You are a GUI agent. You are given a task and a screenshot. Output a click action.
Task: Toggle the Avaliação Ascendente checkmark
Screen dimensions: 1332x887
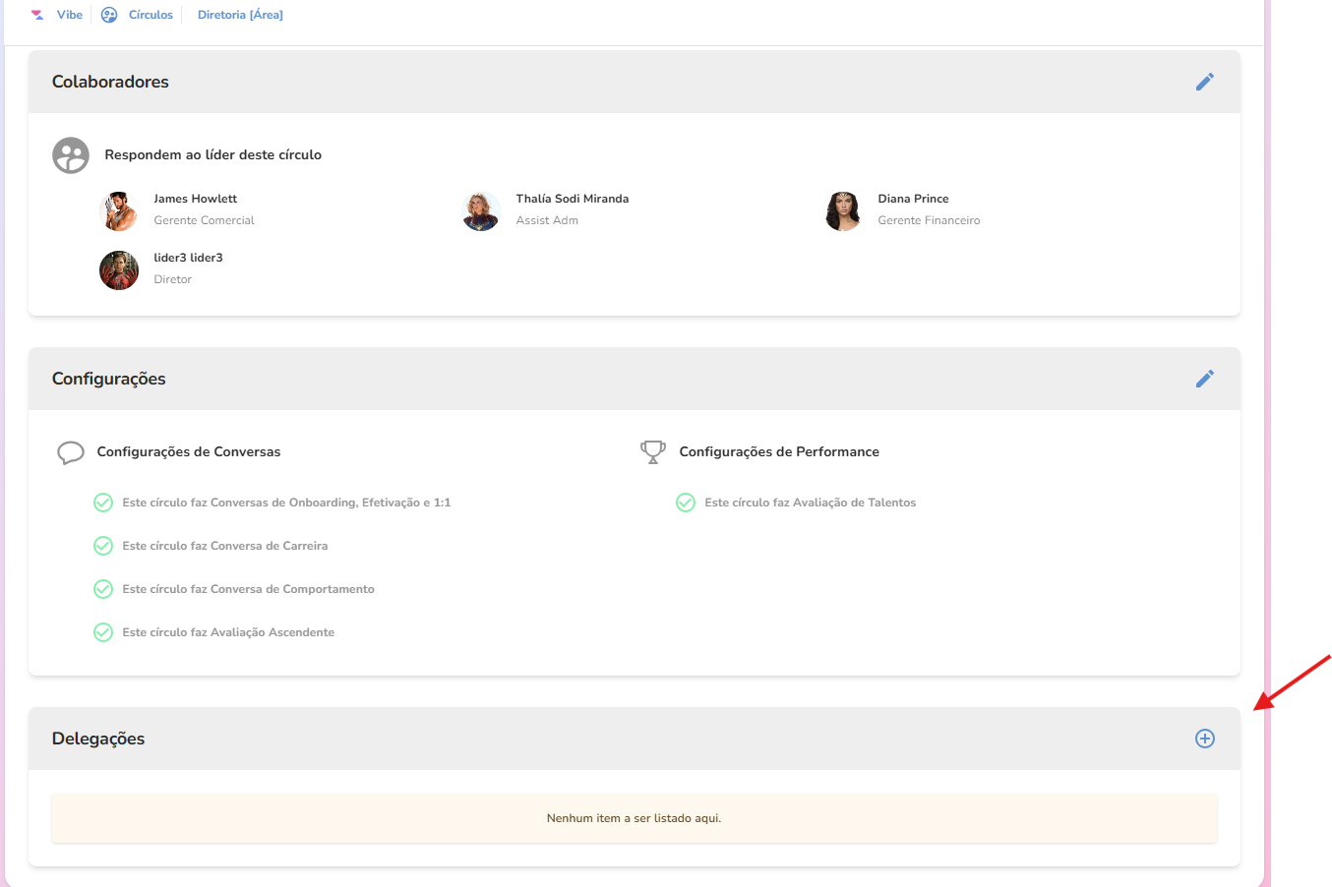tap(103, 632)
